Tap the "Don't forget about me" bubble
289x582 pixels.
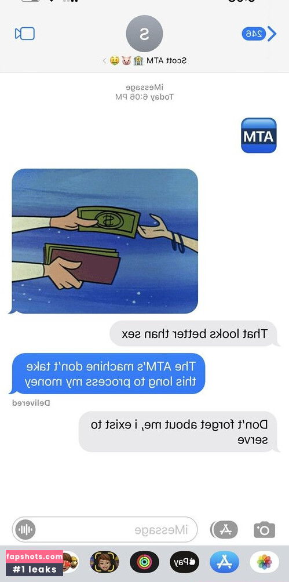coord(179,432)
